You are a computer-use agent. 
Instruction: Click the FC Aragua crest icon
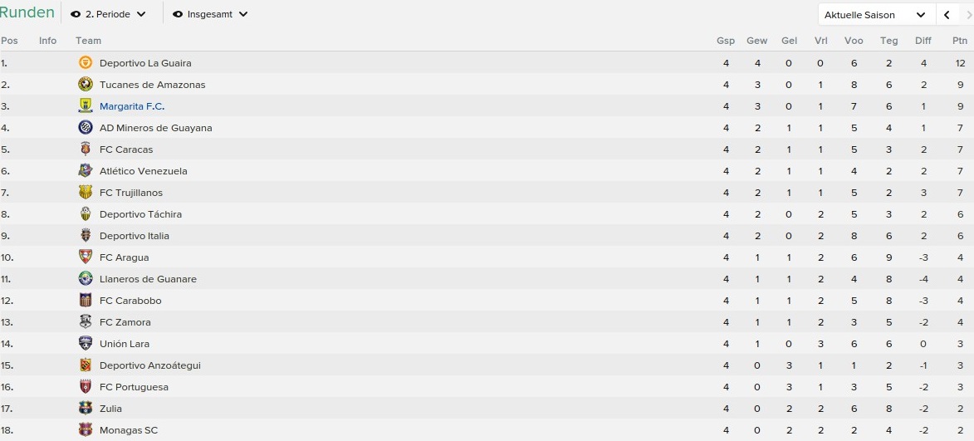[x=86, y=257]
